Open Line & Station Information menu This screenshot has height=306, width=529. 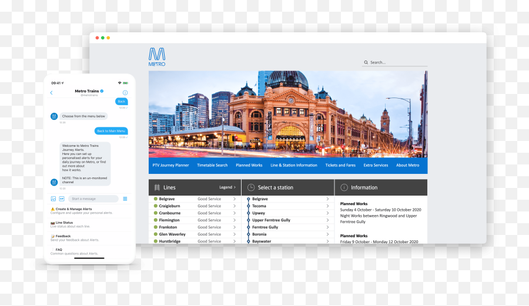click(x=293, y=165)
